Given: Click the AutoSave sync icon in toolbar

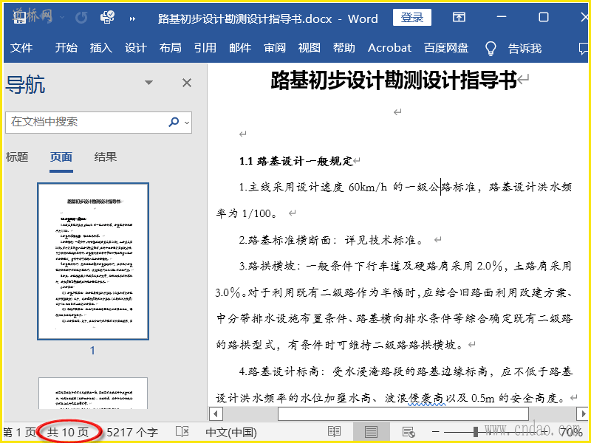Looking at the screenshot, I should [107, 17].
